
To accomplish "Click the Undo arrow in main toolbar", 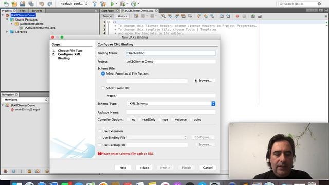I will point(42,4).
